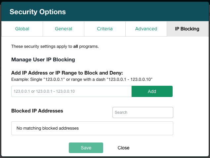Save the security options
The height and width of the screenshot is (158, 210).
pyautogui.click(x=86, y=148)
